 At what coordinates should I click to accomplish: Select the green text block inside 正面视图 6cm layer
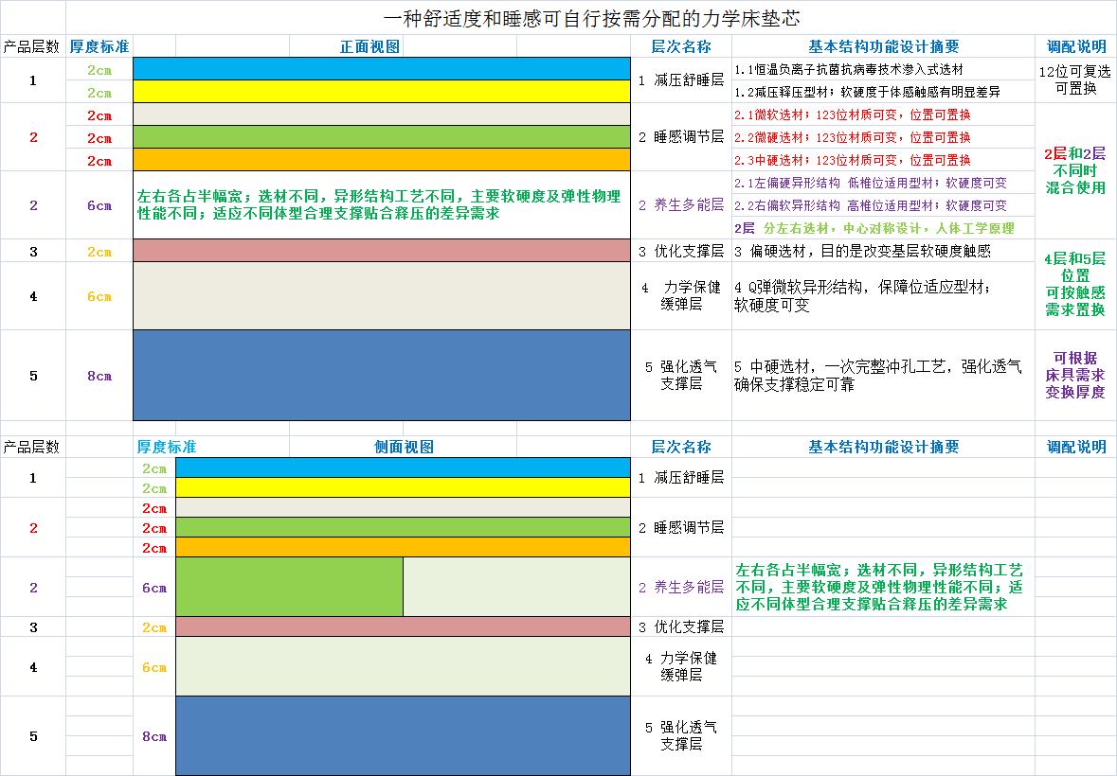(x=381, y=204)
